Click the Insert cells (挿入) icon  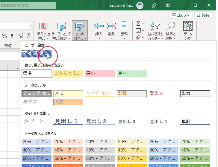(x=99, y=26)
